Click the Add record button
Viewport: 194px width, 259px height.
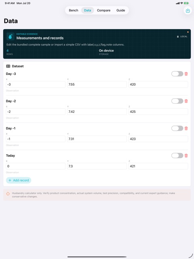[19, 180]
